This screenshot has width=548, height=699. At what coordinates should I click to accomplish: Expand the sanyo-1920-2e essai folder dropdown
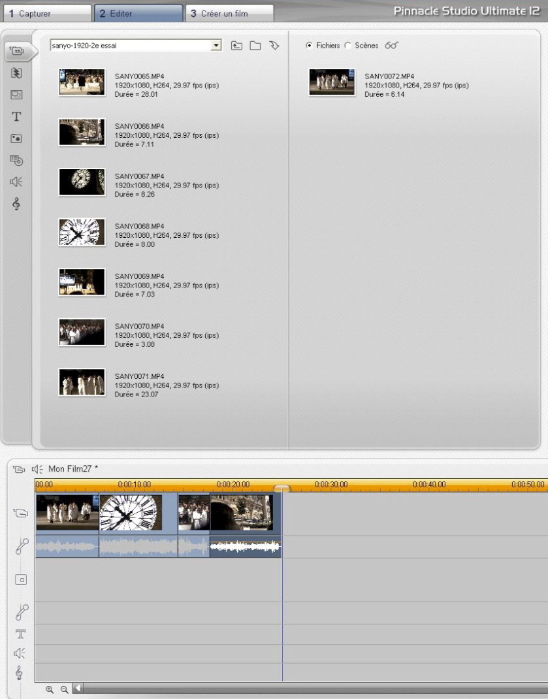[217, 46]
